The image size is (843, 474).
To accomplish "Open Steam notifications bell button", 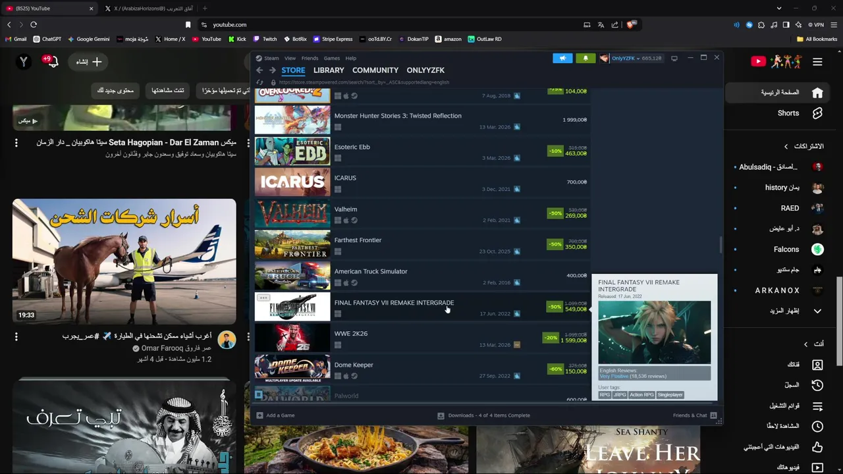I will [x=585, y=58].
